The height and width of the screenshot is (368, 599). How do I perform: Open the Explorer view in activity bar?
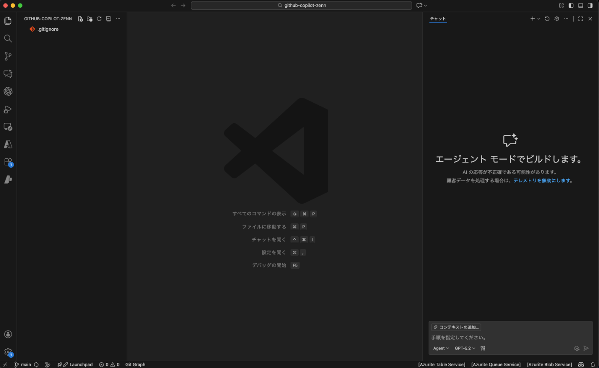8,21
